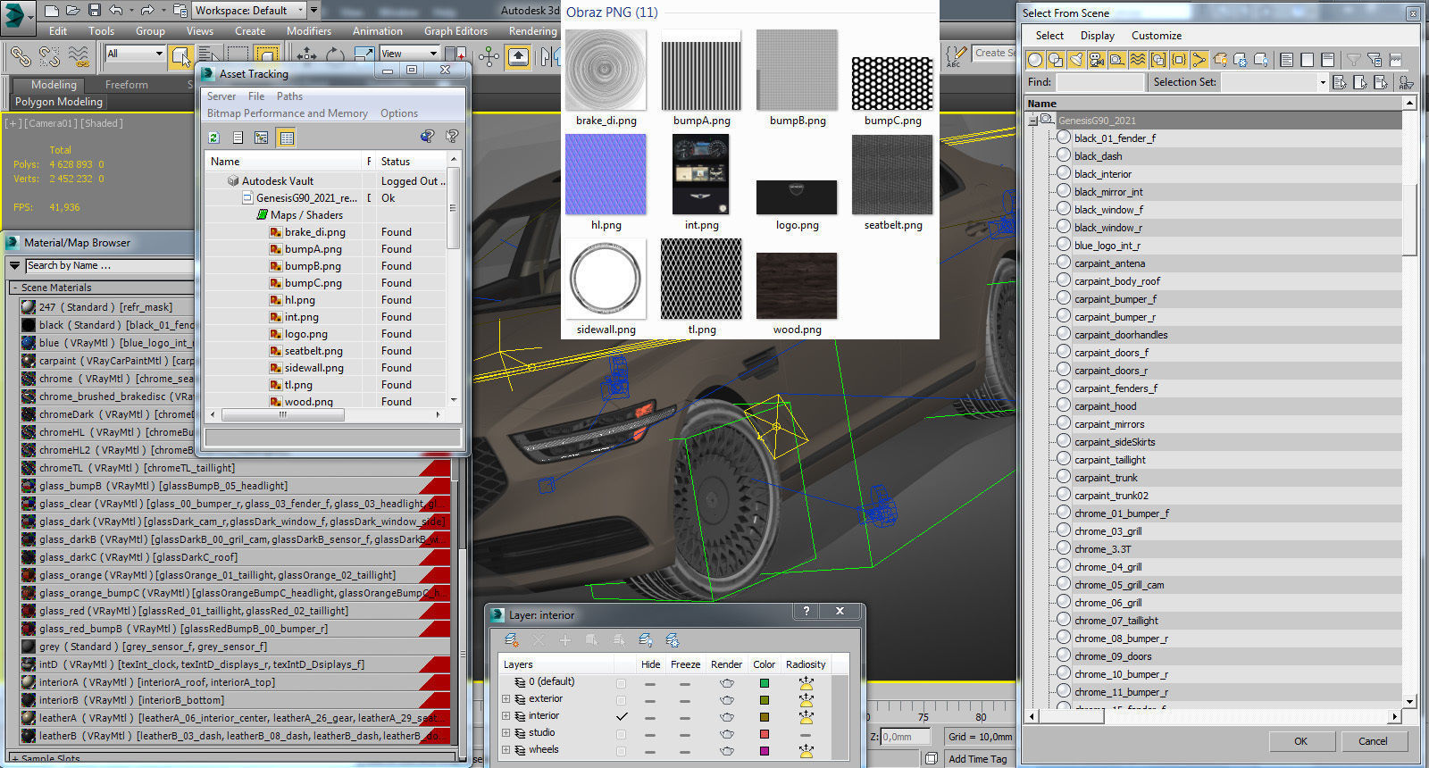Set wheels layer as current via checkbox
The height and width of the screenshot is (768, 1429).
(x=622, y=750)
